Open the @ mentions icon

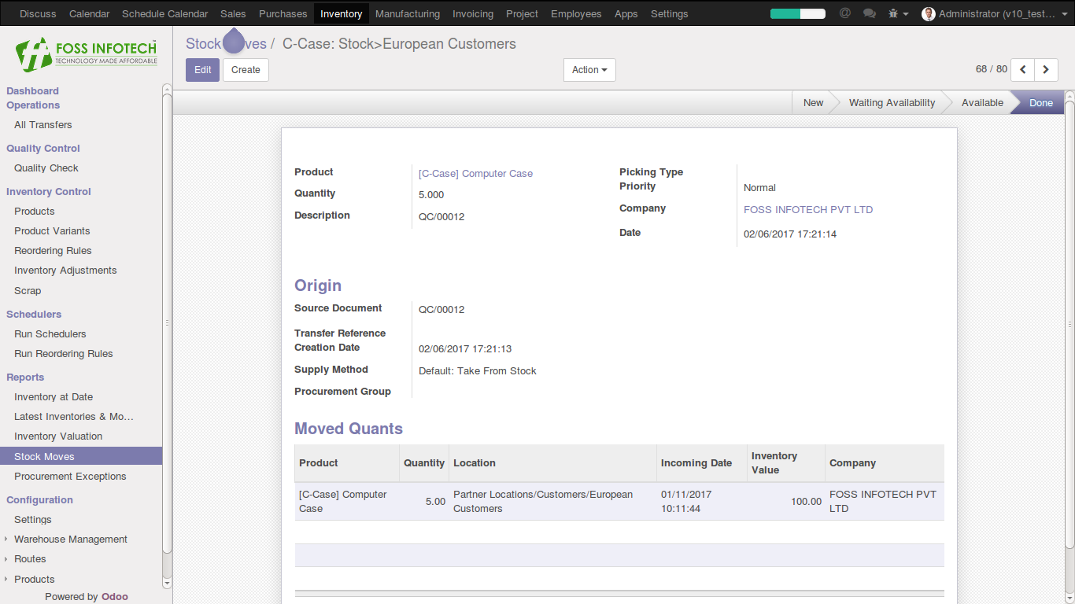[x=845, y=13]
